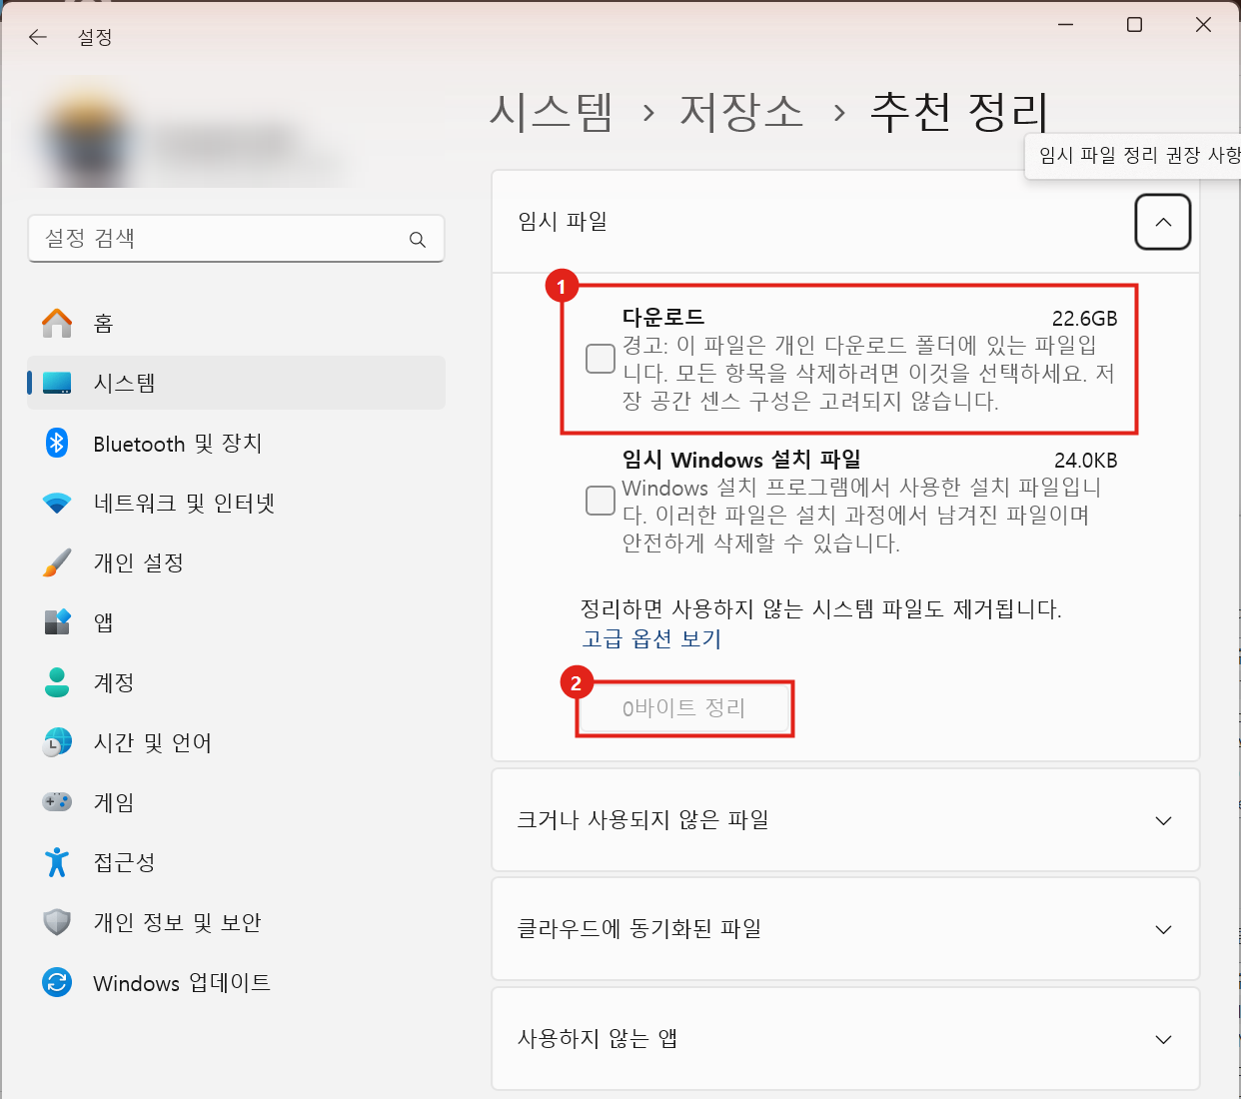Click the 0바이트 정리 button
The image size is (1241, 1099).
pos(684,708)
